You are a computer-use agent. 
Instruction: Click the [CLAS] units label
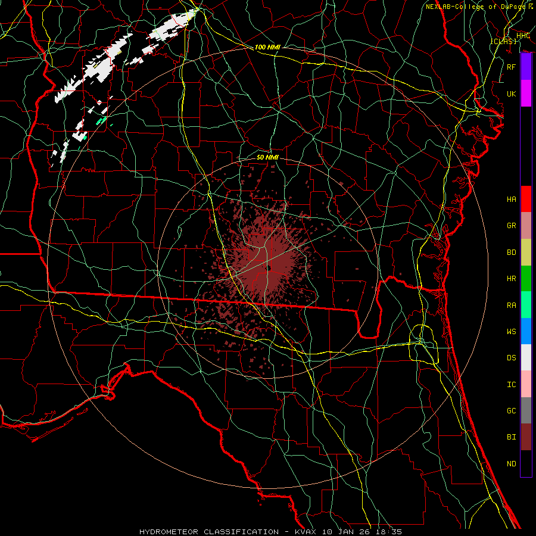coord(503,41)
